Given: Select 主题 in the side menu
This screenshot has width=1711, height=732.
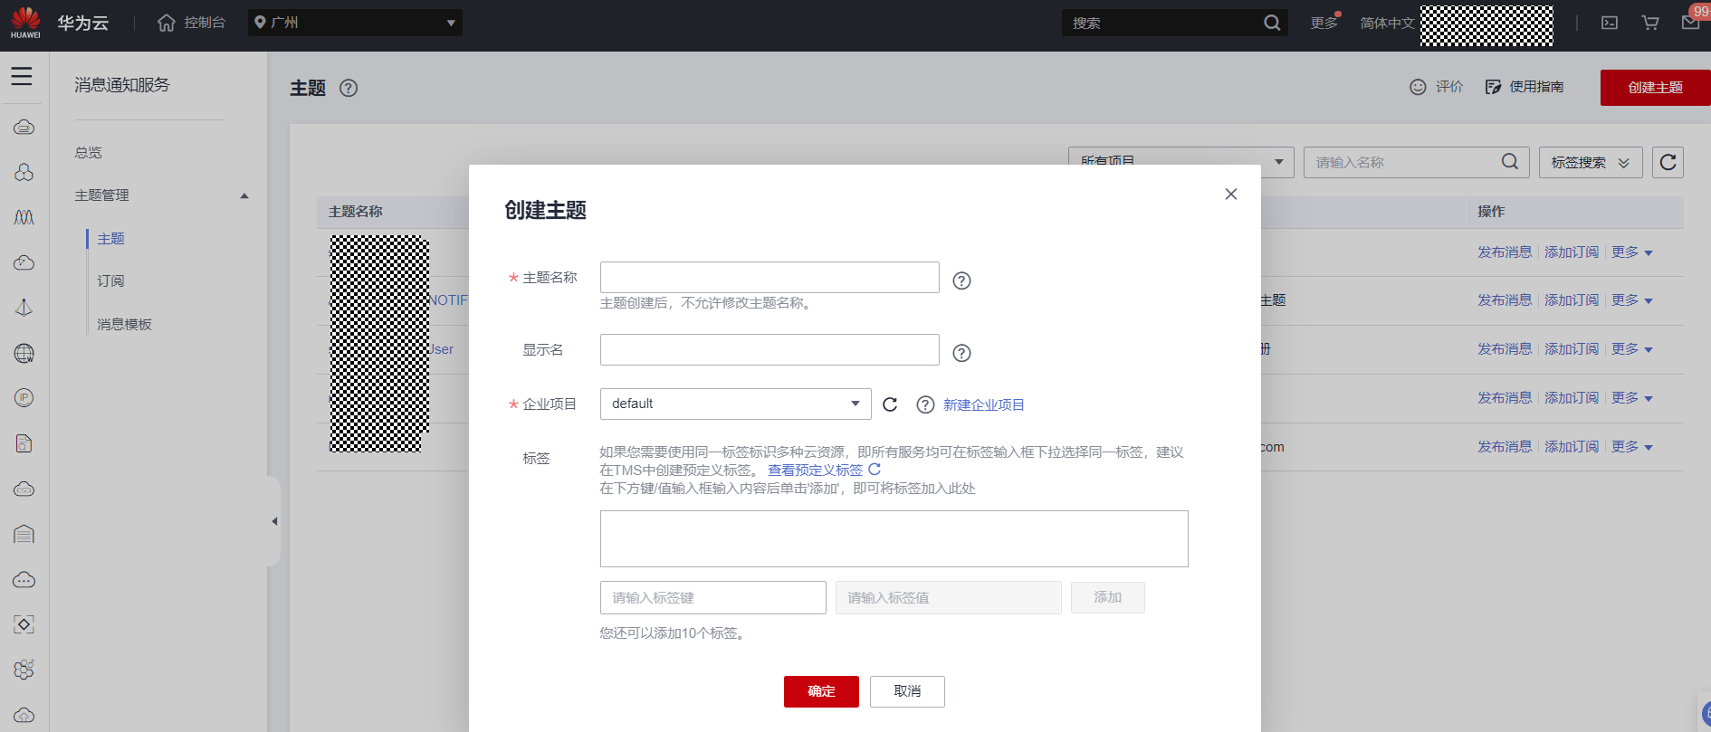Looking at the screenshot, I should click(x=111, y=239).
